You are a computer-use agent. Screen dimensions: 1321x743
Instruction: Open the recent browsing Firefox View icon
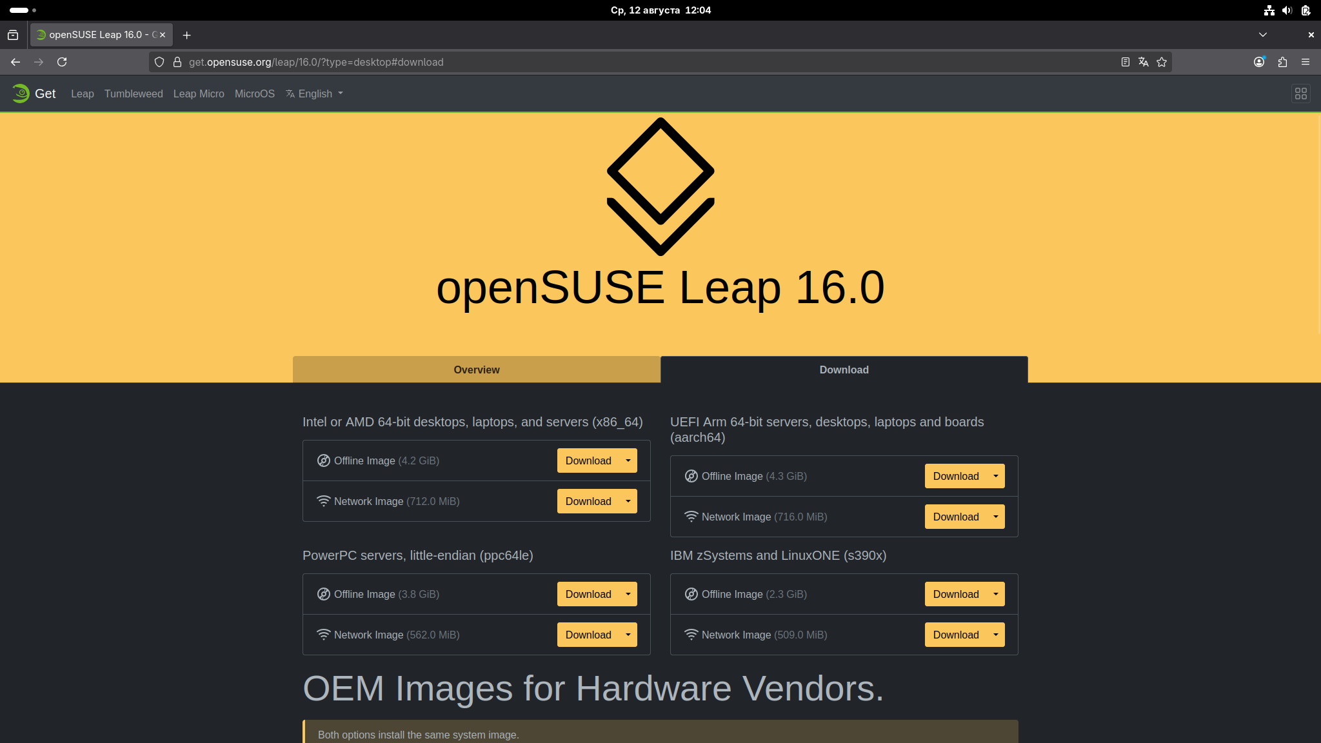coord(13,35)
